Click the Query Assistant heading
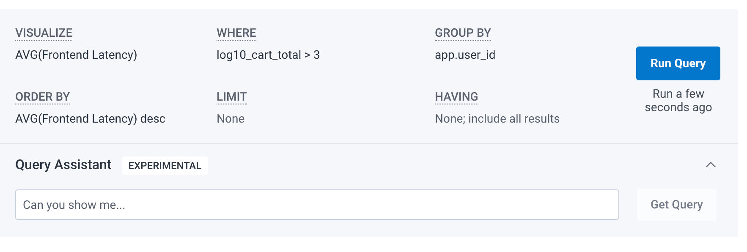The width and height of the screenshot is (747, 252). click(63, 164)
